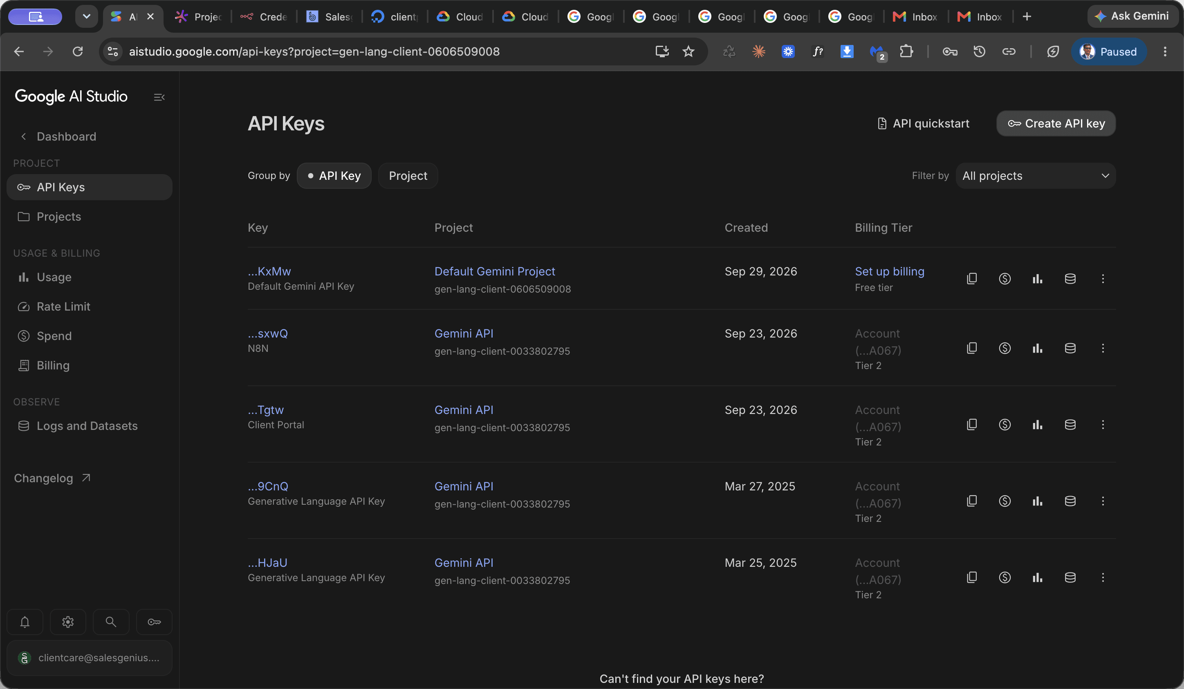This screenshot has width=1184, height=689.
Task: Group keys by API Key
Action: [334, 176]
